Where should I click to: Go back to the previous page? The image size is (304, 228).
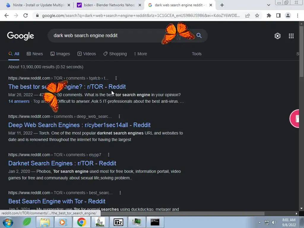tap(7, 15)
